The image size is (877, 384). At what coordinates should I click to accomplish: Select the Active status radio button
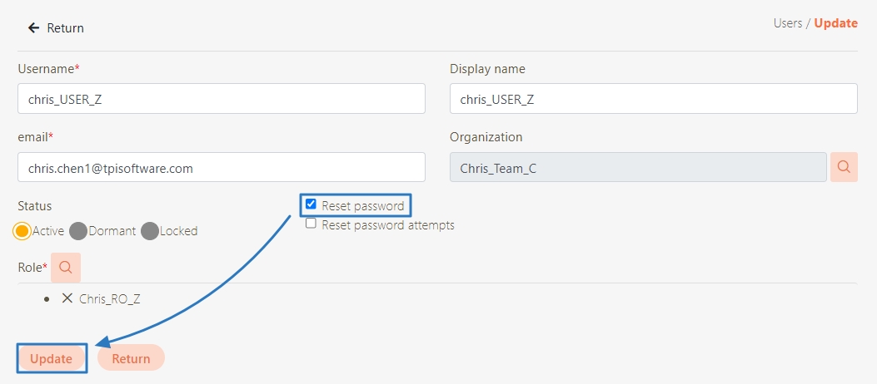pos(22,231)
